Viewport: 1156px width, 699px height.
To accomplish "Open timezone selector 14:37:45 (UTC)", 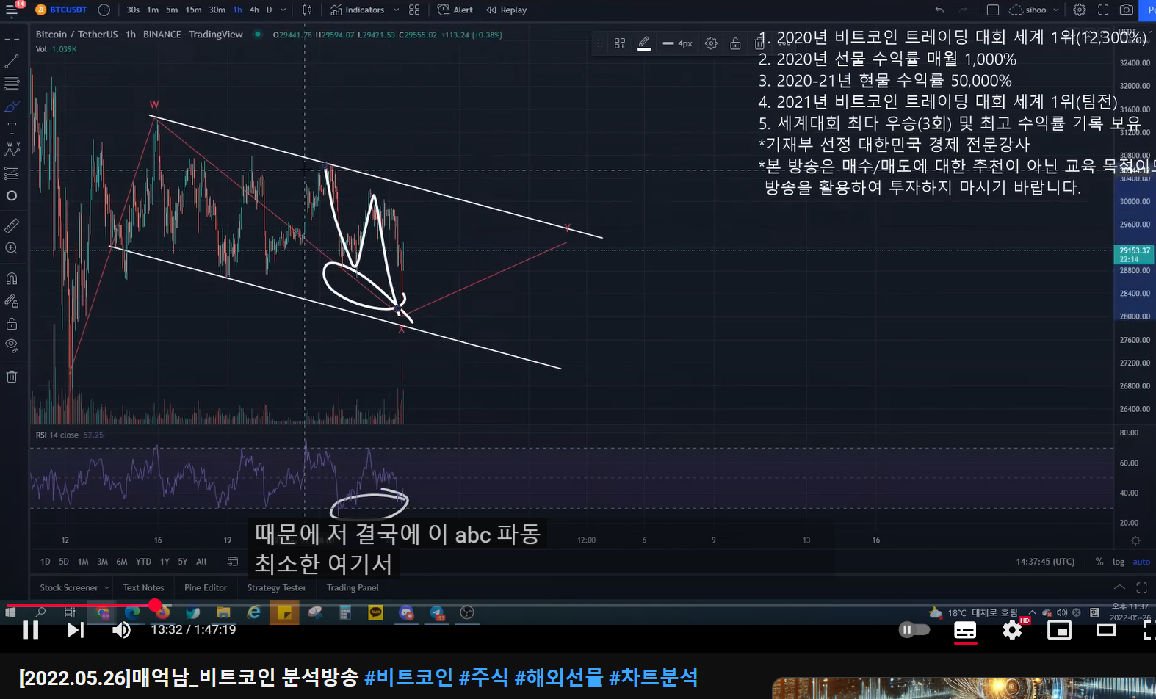I will [1045, 562].
